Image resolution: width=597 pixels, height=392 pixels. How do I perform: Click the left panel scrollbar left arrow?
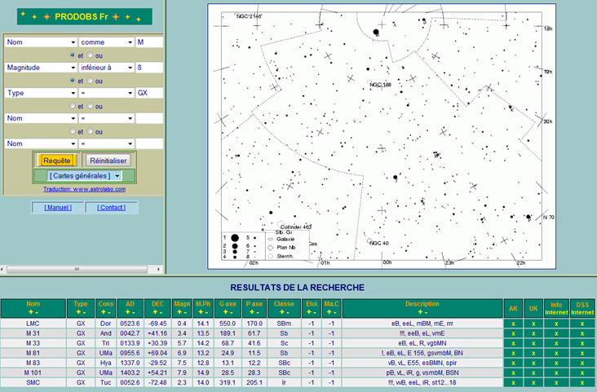coord(2,270)
